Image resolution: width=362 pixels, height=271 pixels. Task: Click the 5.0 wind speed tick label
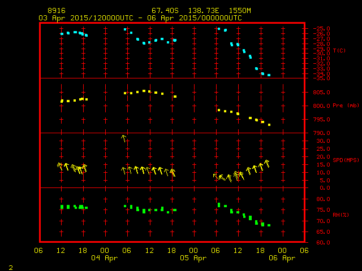click(325, 181)
